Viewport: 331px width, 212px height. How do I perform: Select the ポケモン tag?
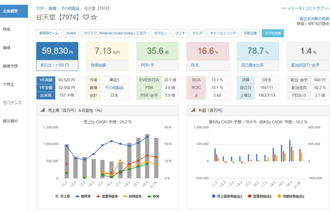[160, 33]
